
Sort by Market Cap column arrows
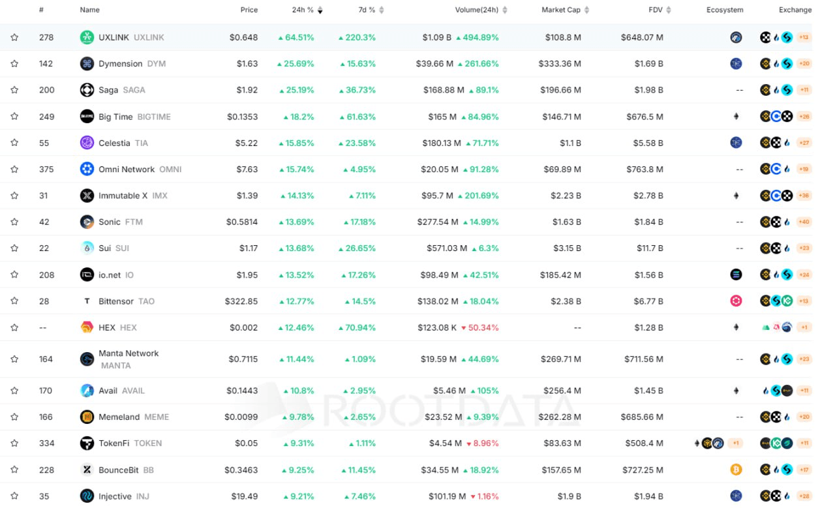(x=586, y=10)
